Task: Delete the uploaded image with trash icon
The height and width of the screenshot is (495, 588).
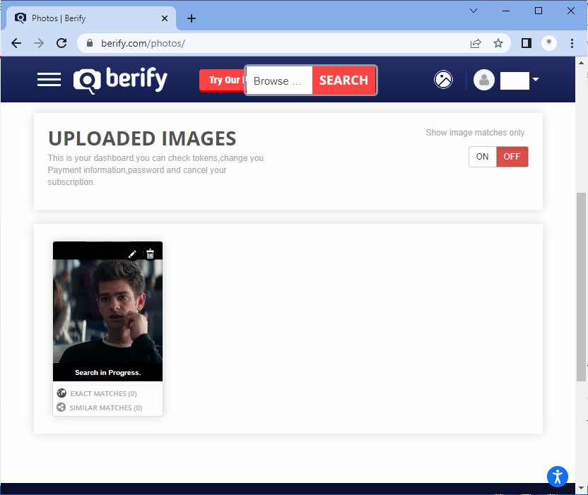Action: [x=150, y=254]
